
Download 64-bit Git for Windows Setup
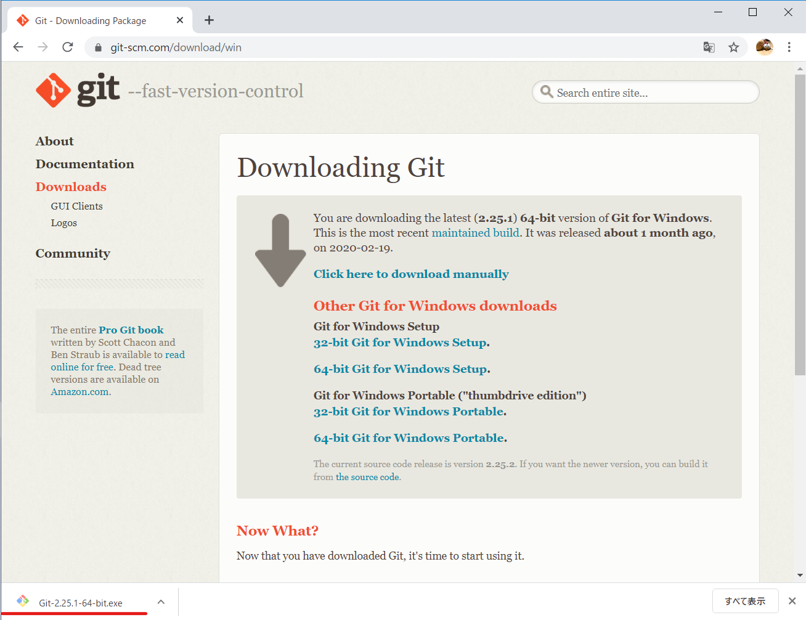pos(401,369)
